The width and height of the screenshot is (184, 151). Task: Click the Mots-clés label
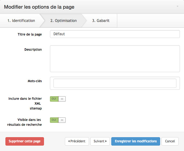pyautogui.click(x=35, y=81)
